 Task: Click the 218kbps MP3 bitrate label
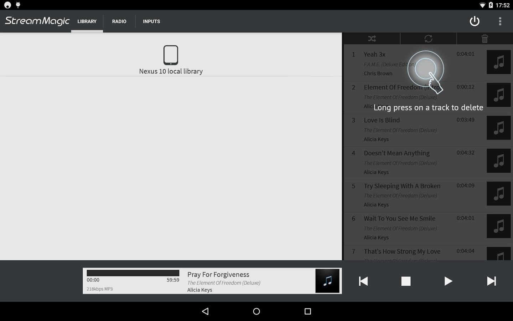[100, 289]
